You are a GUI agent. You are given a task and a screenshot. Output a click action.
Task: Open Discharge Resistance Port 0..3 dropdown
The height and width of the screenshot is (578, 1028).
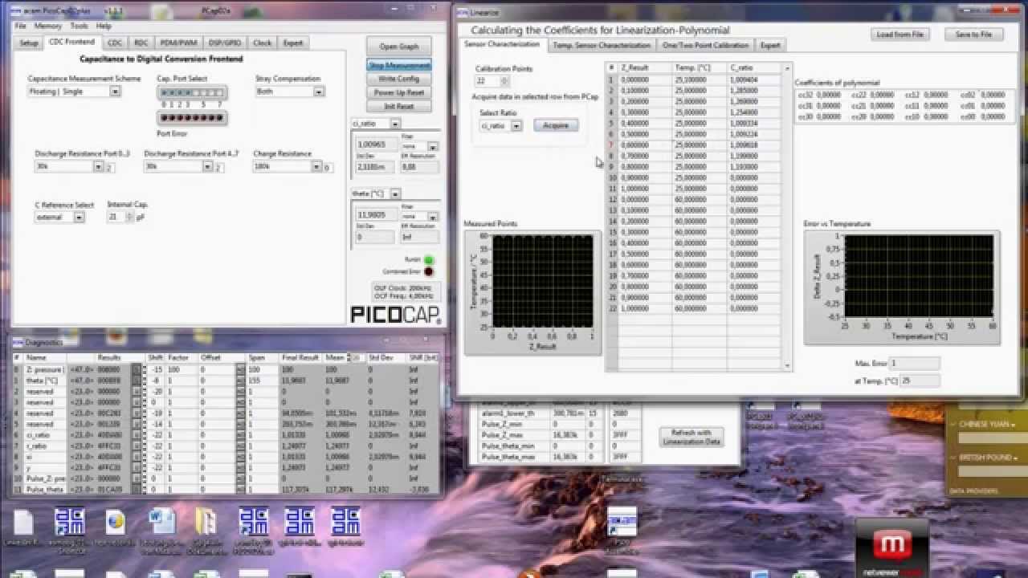coord(98,167)
